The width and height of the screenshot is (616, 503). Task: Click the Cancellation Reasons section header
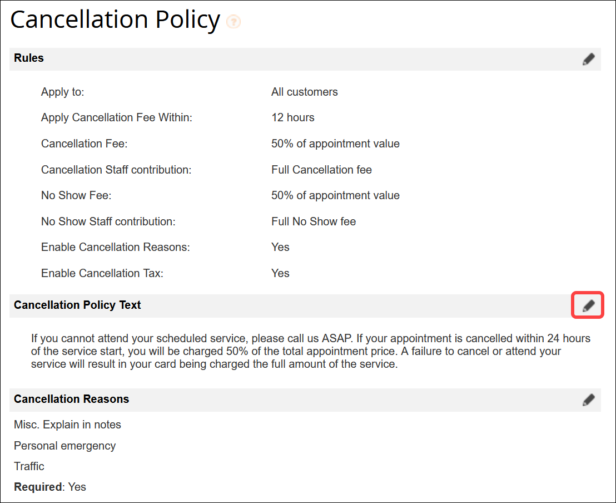[71, 399]
